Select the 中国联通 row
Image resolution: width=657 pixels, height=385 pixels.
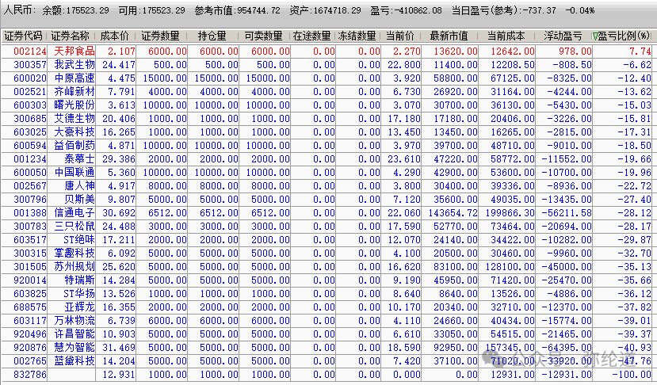(x=327, y=172)
